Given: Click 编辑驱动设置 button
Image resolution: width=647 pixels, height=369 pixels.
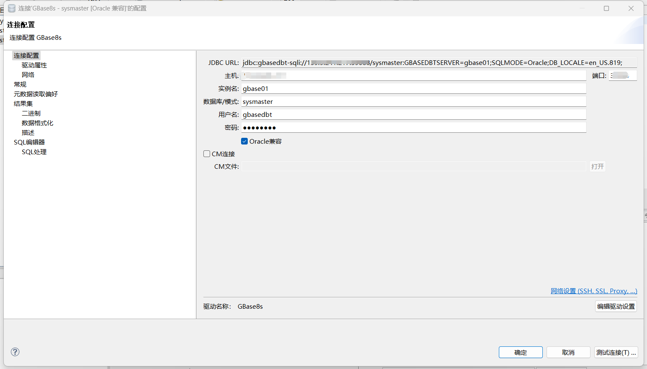Looking at the screenshot, I should 616,306.
